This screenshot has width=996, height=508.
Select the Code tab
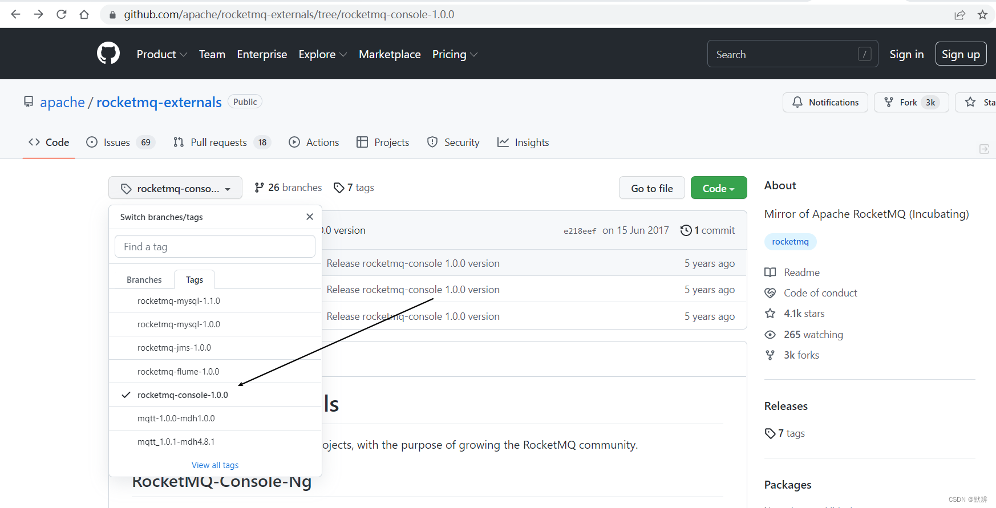tap(49, 142)
